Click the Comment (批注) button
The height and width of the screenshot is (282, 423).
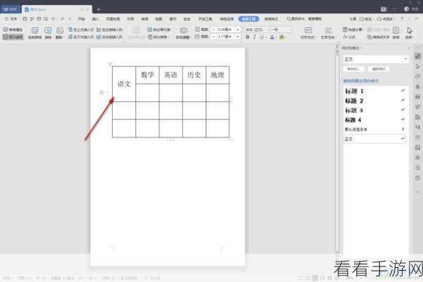366,19
